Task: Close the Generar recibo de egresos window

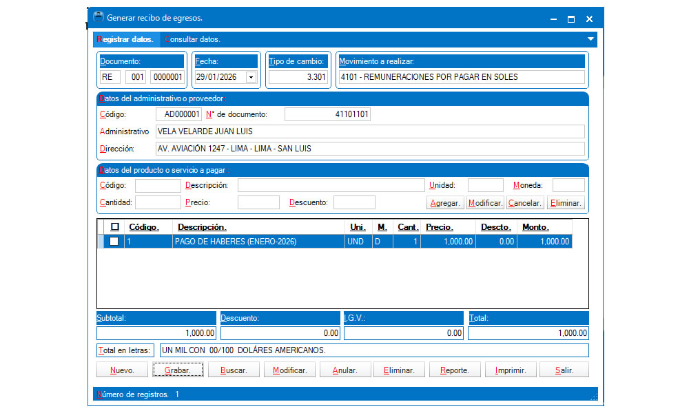Action: 589,19
